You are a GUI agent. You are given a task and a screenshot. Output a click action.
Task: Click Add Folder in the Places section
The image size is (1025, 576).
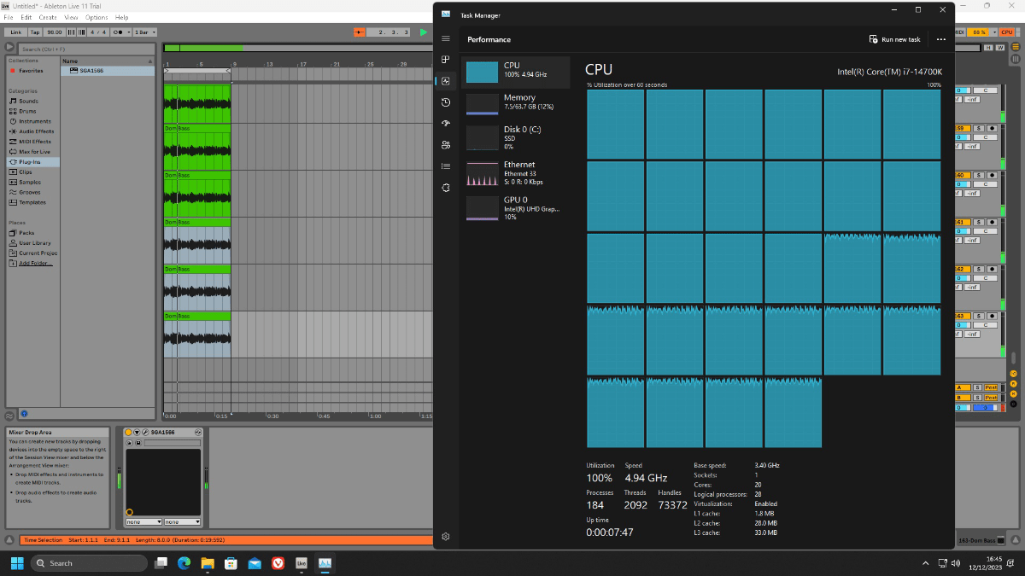(32, 263)
